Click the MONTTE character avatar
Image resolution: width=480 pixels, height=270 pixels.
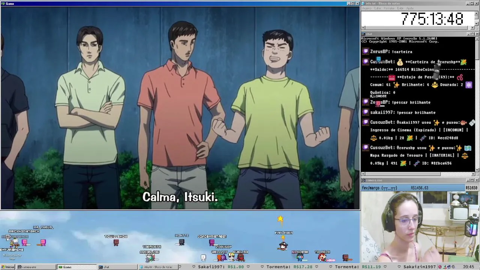[181, 242]
